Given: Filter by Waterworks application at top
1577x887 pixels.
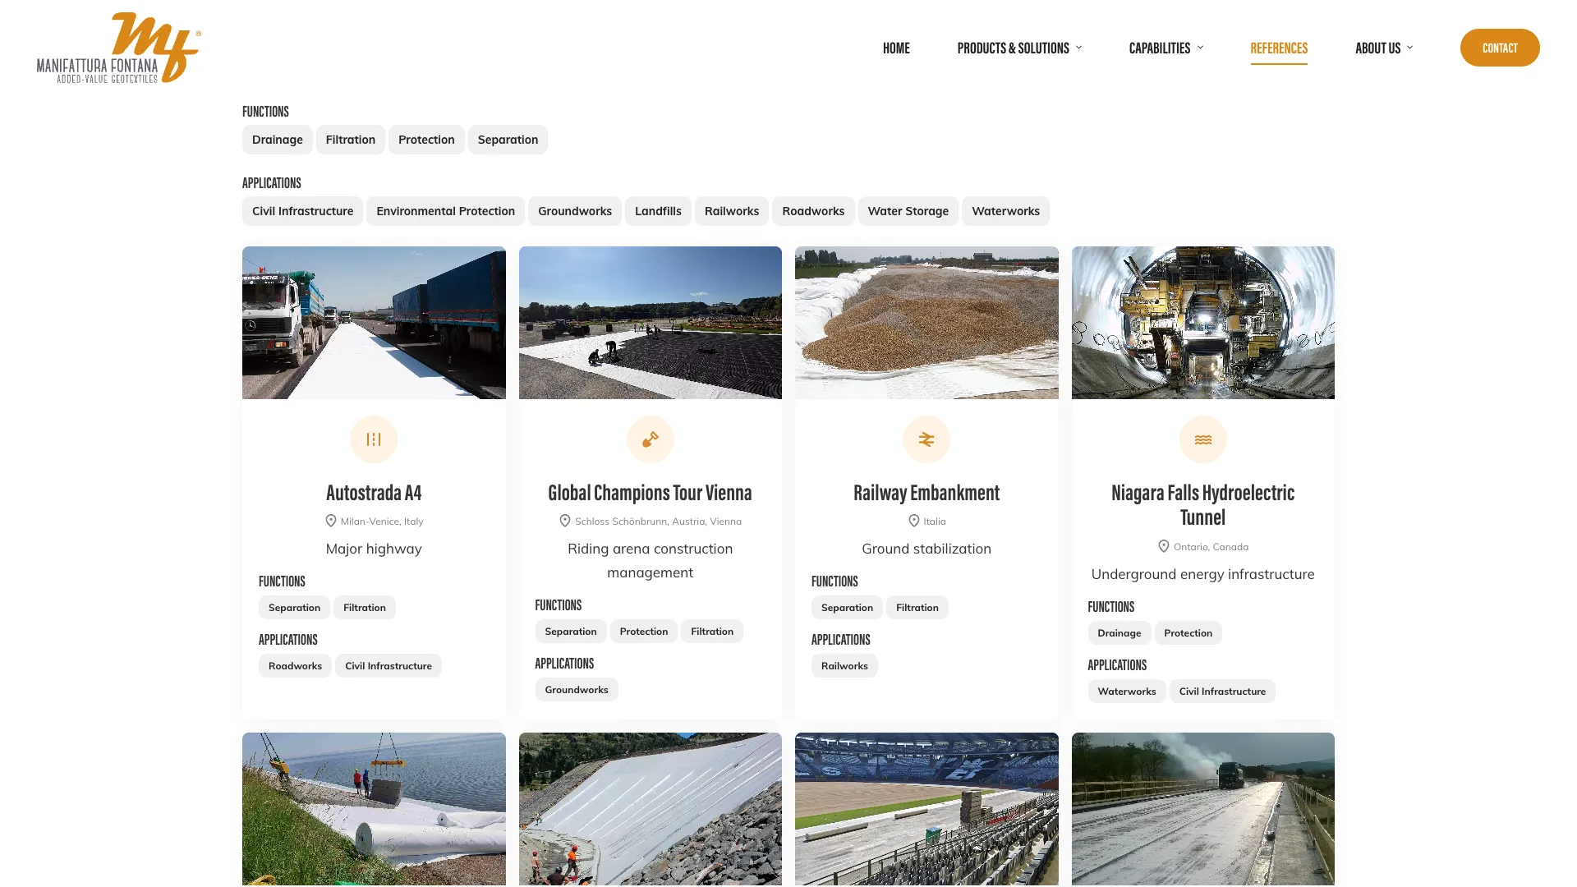Looking at the screenshot, I should click(1005, 211).
